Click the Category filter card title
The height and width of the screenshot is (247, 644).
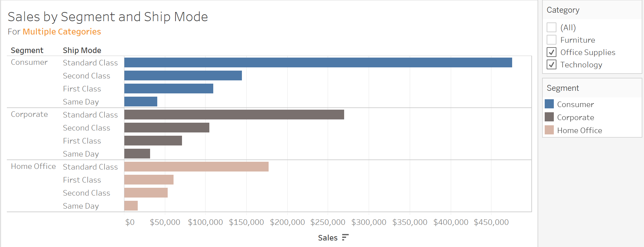(563, 10)
